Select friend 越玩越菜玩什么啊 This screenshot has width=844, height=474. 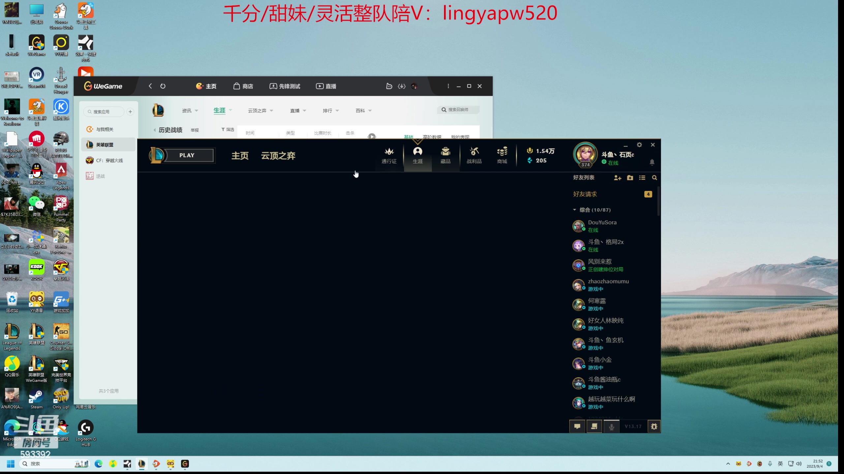[x=613, y=403]
